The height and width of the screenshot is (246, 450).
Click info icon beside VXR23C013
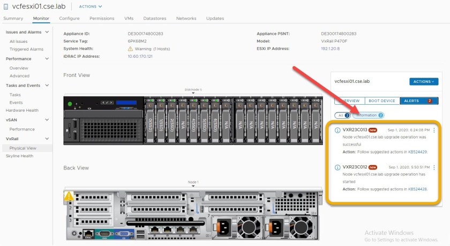coord(337,130)
